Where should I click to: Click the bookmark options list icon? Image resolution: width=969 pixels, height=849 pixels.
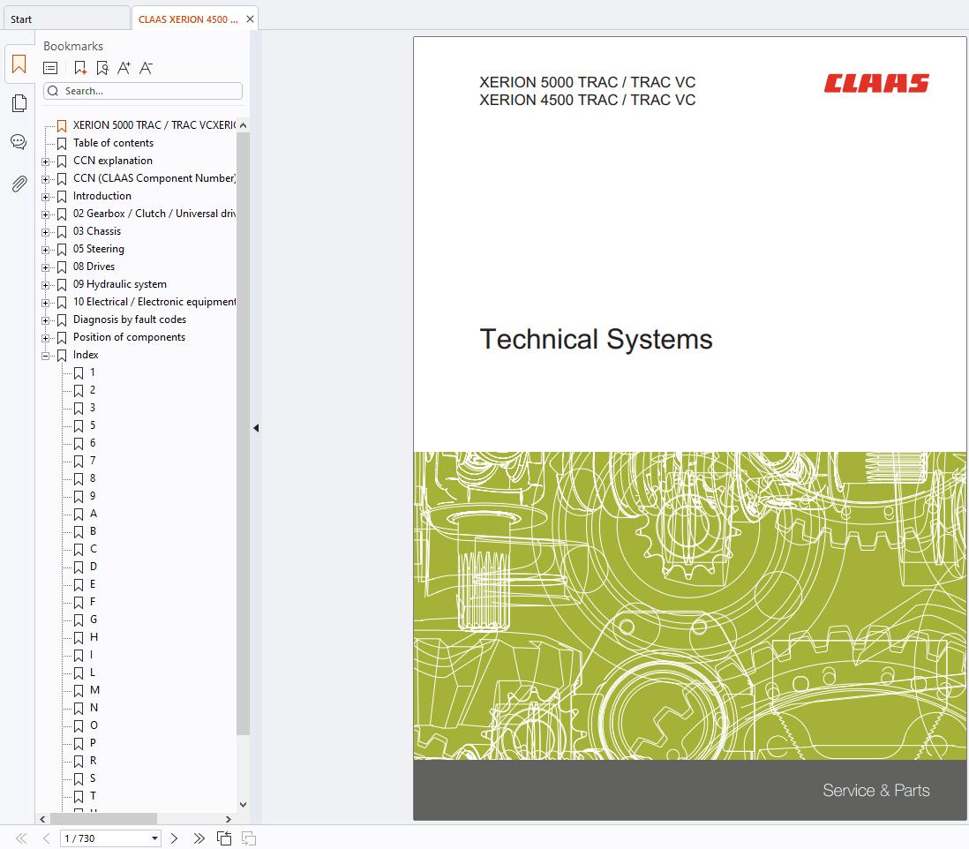[50, 68]
